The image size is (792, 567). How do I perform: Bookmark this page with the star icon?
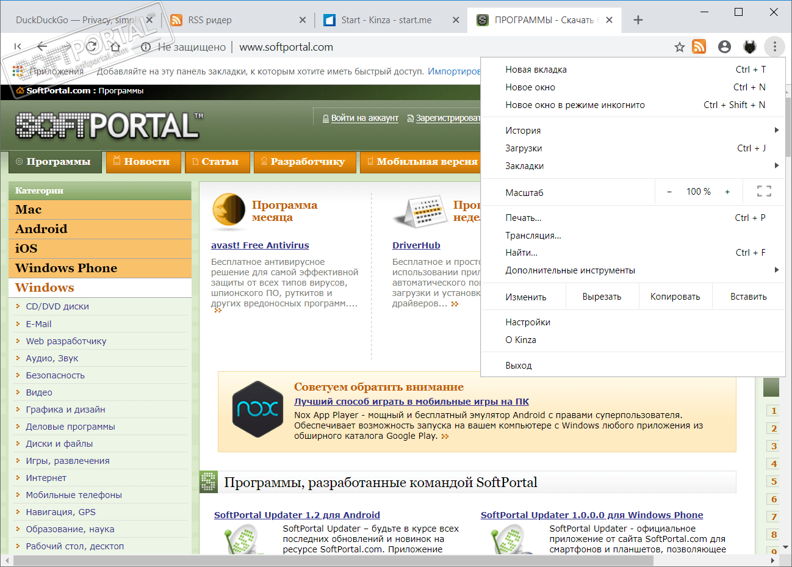click(680, 47)
